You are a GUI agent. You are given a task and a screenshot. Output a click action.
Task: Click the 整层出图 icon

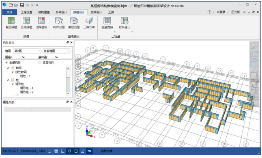tap(74, 21)
